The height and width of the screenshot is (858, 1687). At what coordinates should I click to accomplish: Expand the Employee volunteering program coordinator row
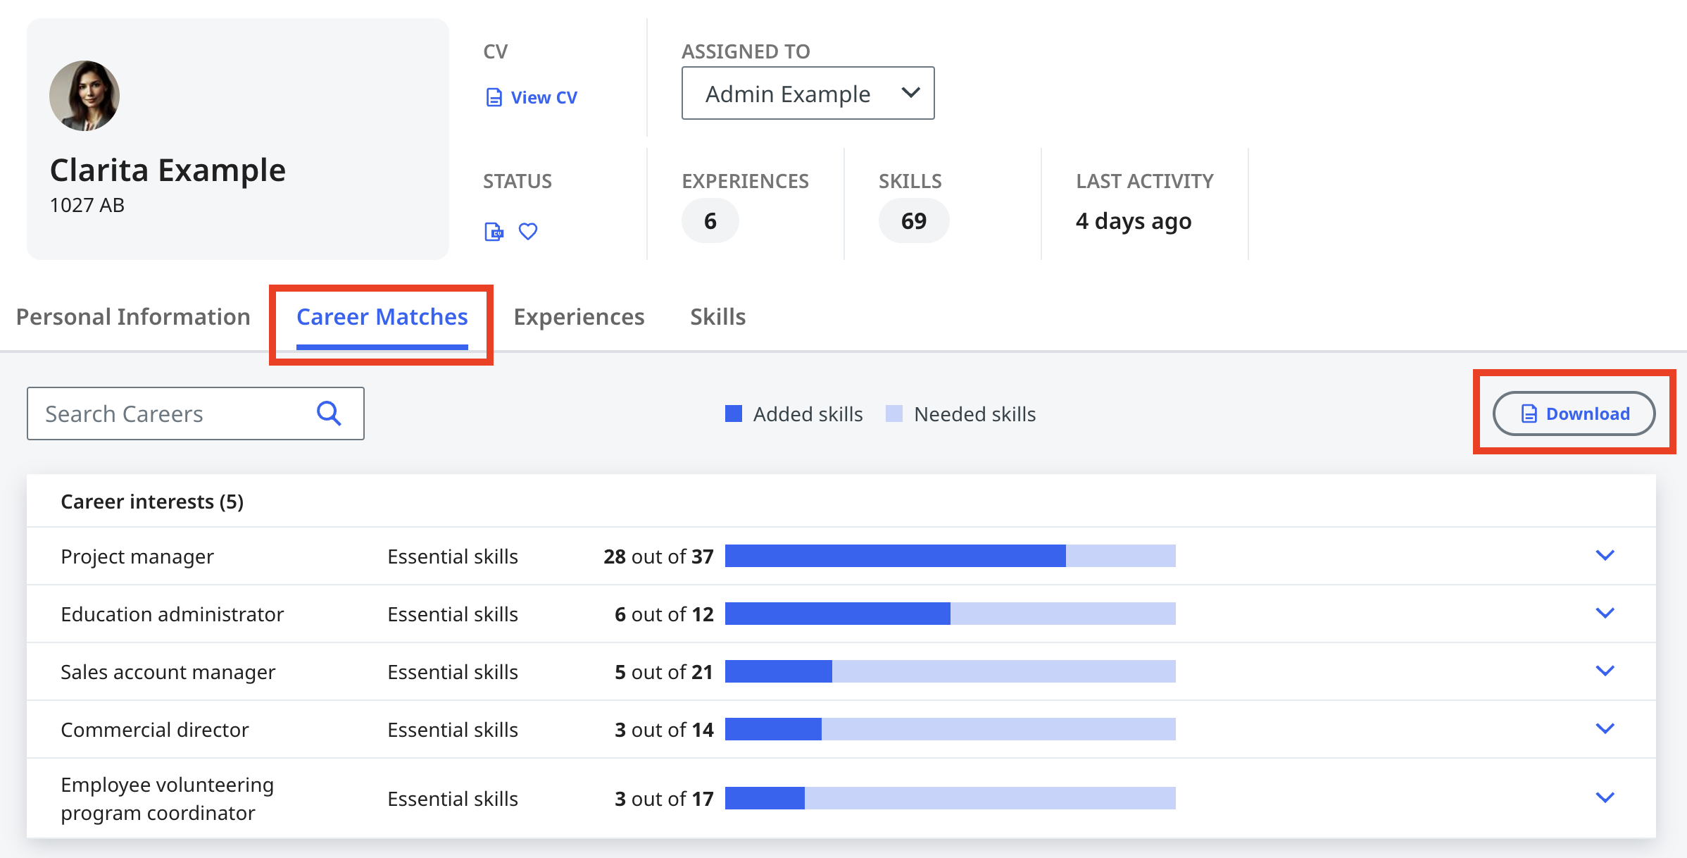[x=1605, y=797]
